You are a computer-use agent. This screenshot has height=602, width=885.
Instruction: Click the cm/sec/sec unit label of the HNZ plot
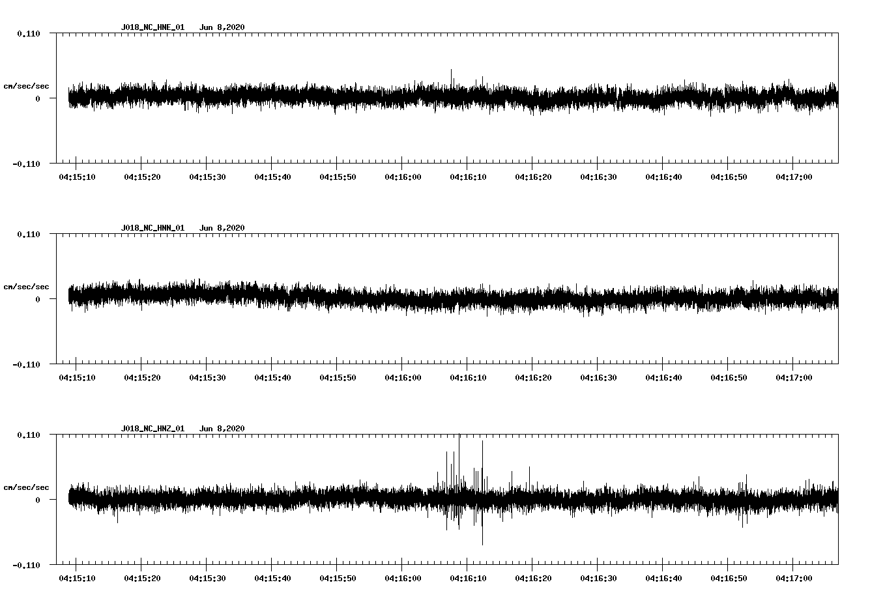(26, 487)
